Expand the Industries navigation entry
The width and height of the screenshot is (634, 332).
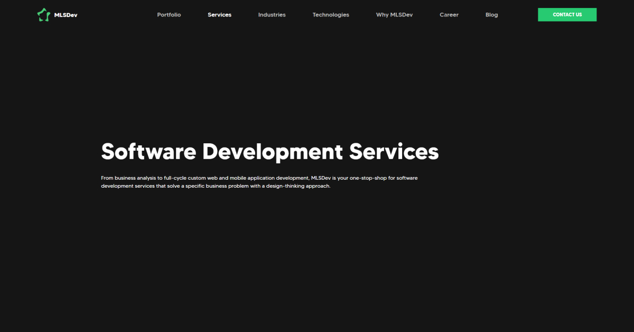tap(272, 15)
